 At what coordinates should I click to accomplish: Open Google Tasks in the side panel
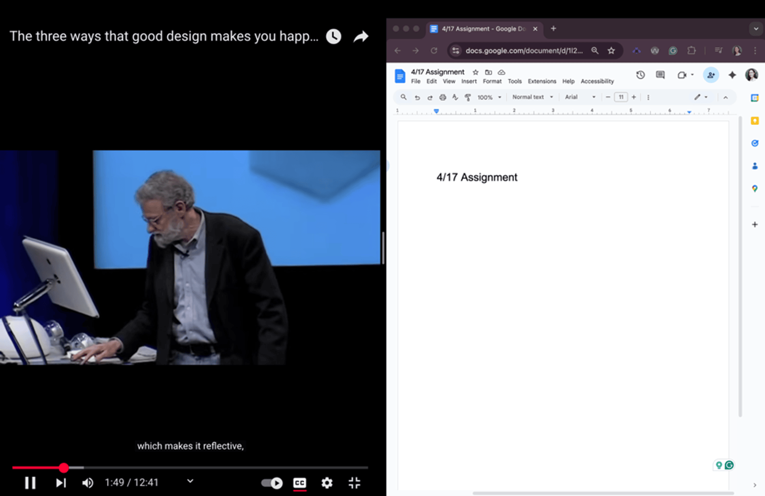[x=755, y=143]
